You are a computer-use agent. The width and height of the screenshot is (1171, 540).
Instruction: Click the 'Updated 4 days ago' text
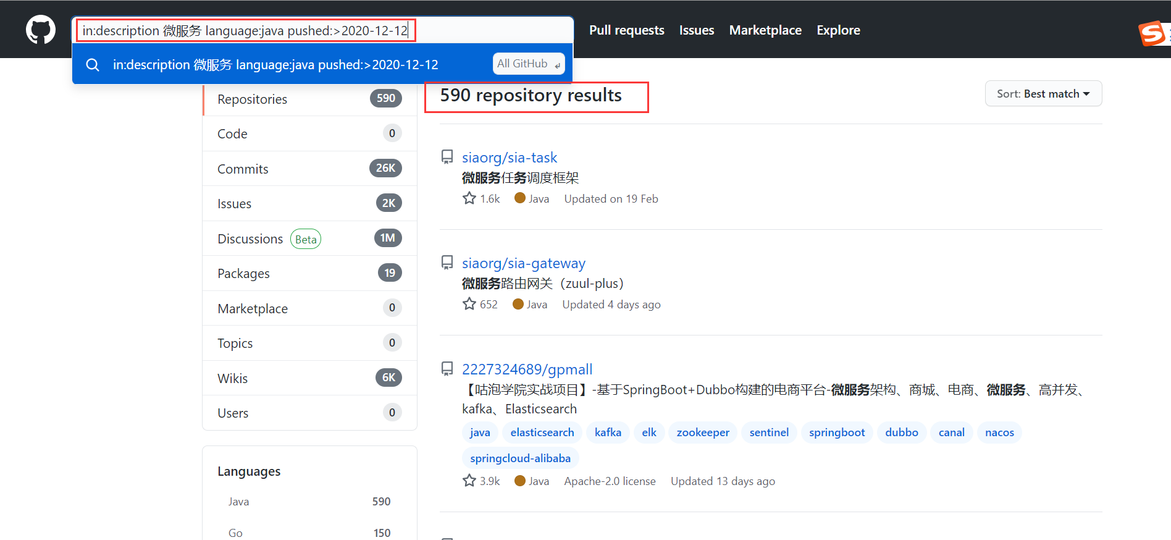[611, 305]
